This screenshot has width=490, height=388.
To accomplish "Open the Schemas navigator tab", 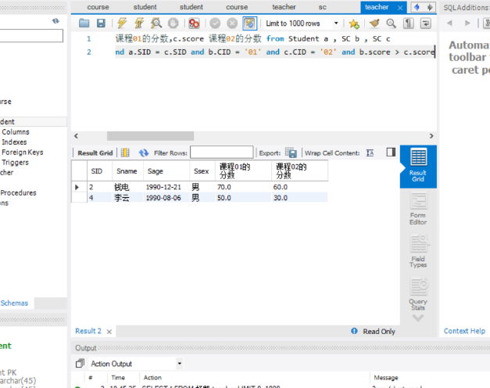I will [14, 303].
